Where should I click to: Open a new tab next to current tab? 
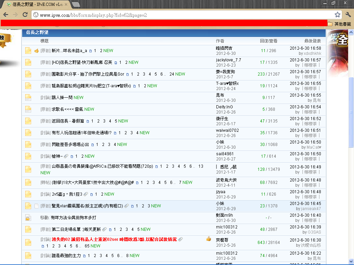pos(76,4)
